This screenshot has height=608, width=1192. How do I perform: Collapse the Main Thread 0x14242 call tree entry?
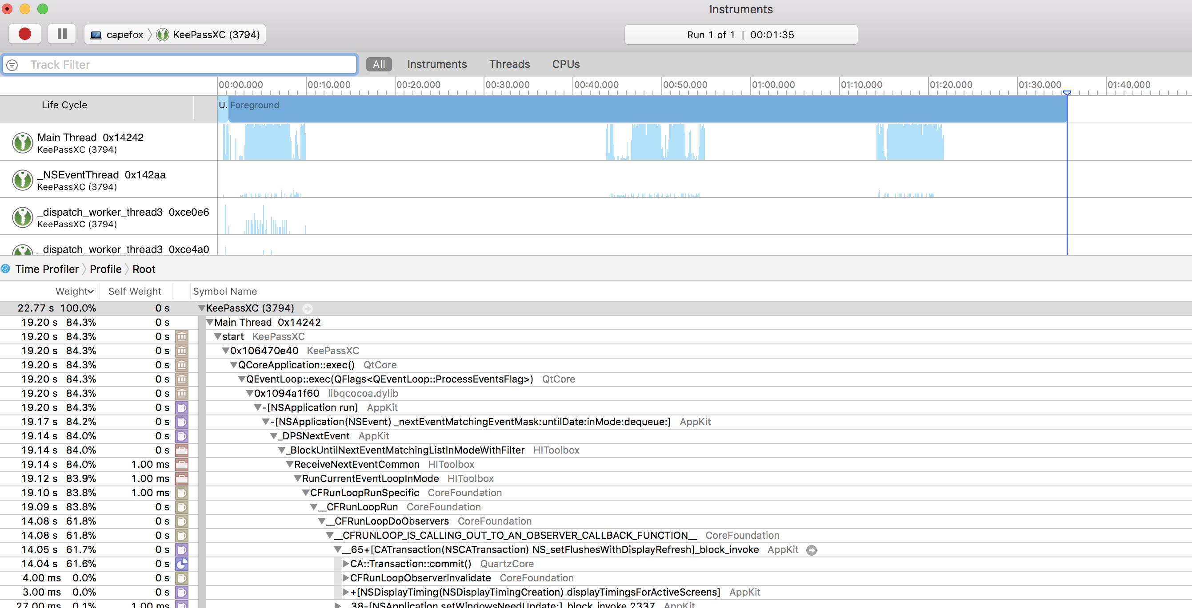click(210, 322)
